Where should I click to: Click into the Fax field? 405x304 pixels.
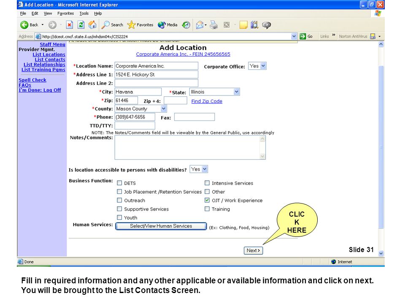click(x=194, y=117)
